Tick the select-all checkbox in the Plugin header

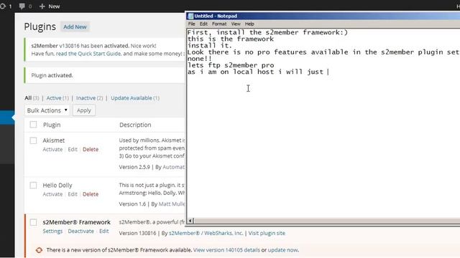34,125
